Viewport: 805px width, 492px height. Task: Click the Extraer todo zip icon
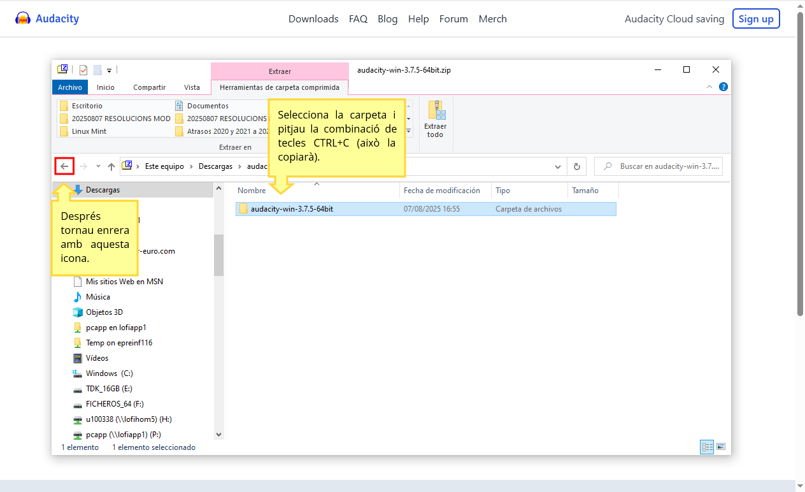pyautogui.click(x=436, y=110)
